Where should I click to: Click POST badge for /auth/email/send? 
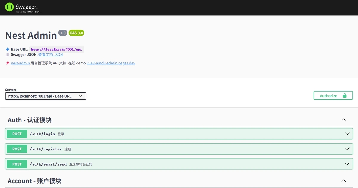coord(17,164)
